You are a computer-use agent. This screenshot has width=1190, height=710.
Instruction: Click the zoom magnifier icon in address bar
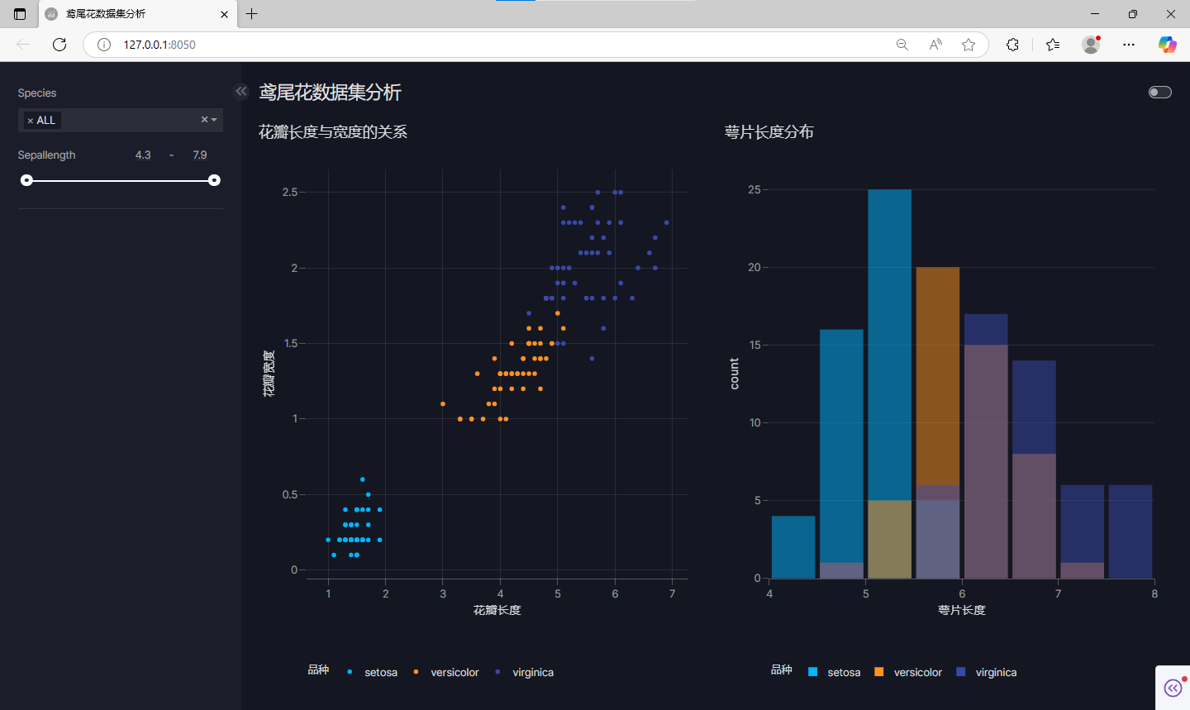click(x=902, y=44)
